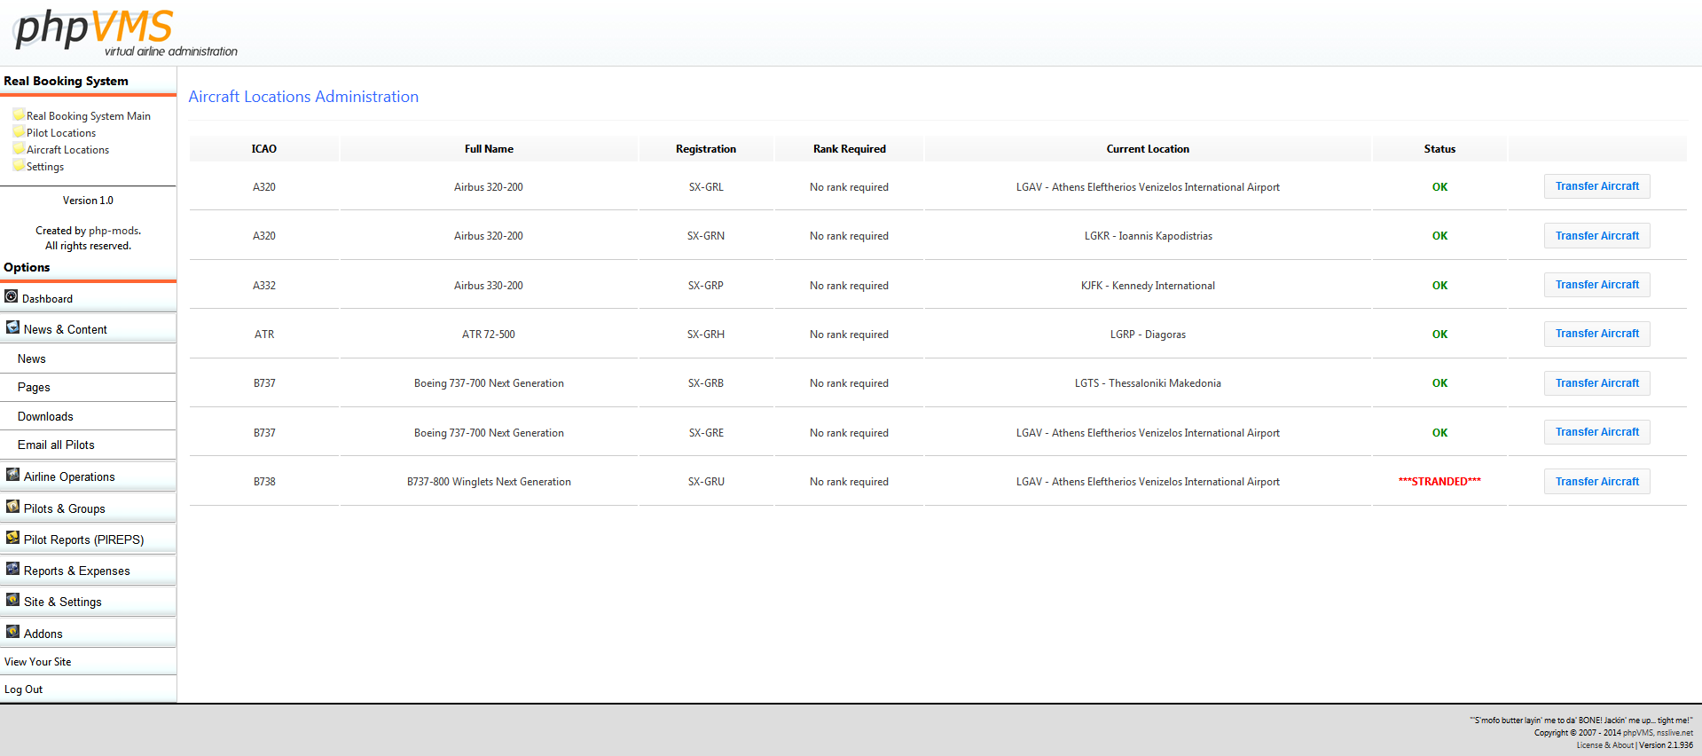Click the Reports & Expenses icon
The image size is (1702, 756).
coord(12,569)
